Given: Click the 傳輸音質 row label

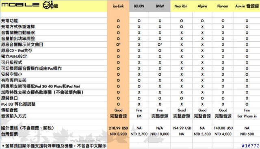Looking at the screenshot, I should tap(9, 110).
